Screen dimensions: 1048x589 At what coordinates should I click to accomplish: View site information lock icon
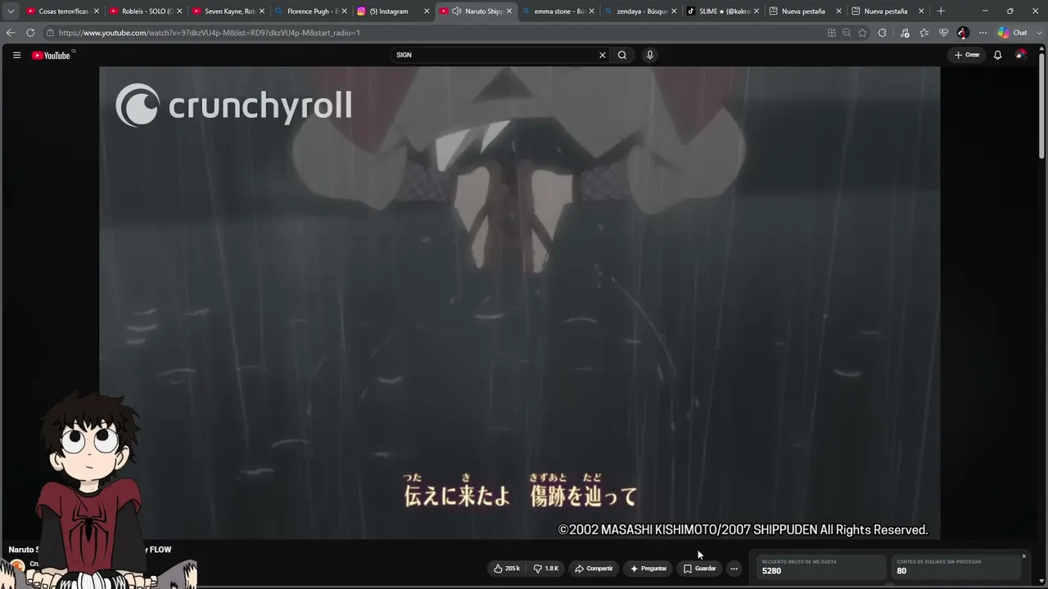coord(50,33)
